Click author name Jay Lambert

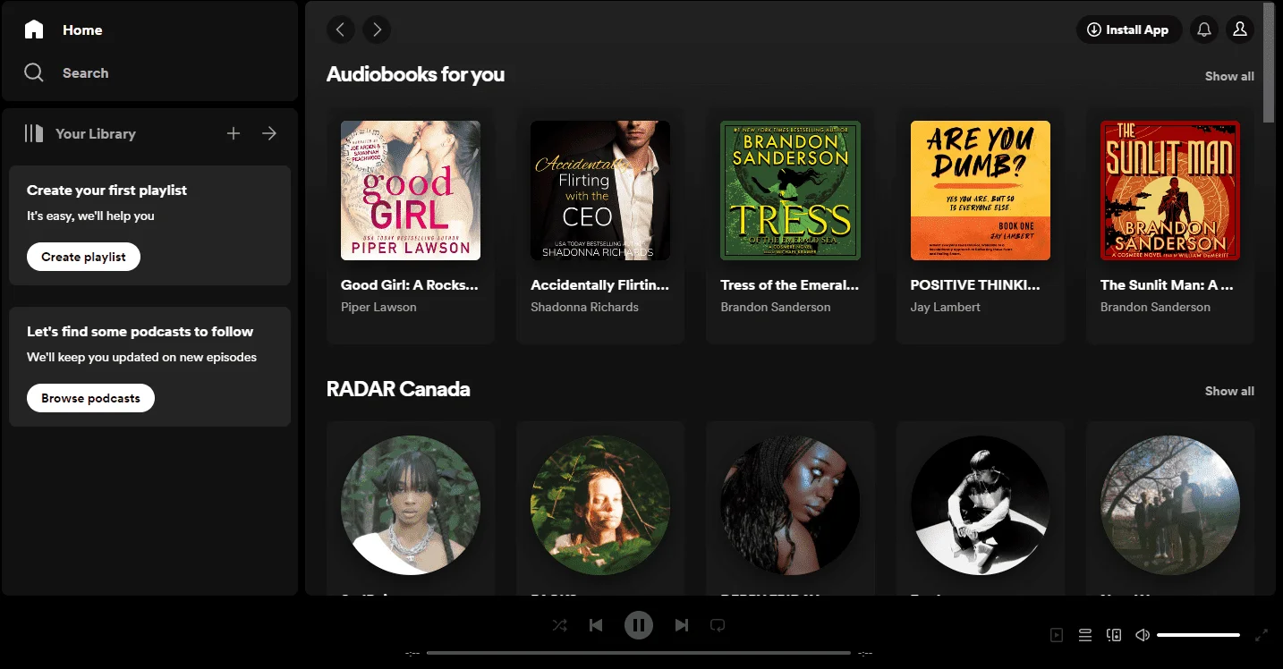click(945, 307)
